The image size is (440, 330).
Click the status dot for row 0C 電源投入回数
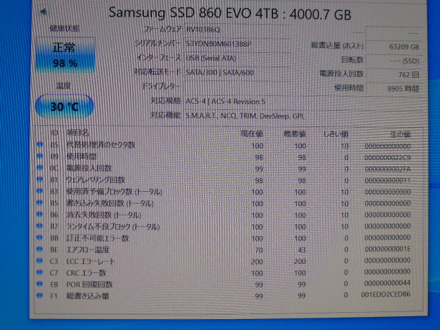coord(40,168)
